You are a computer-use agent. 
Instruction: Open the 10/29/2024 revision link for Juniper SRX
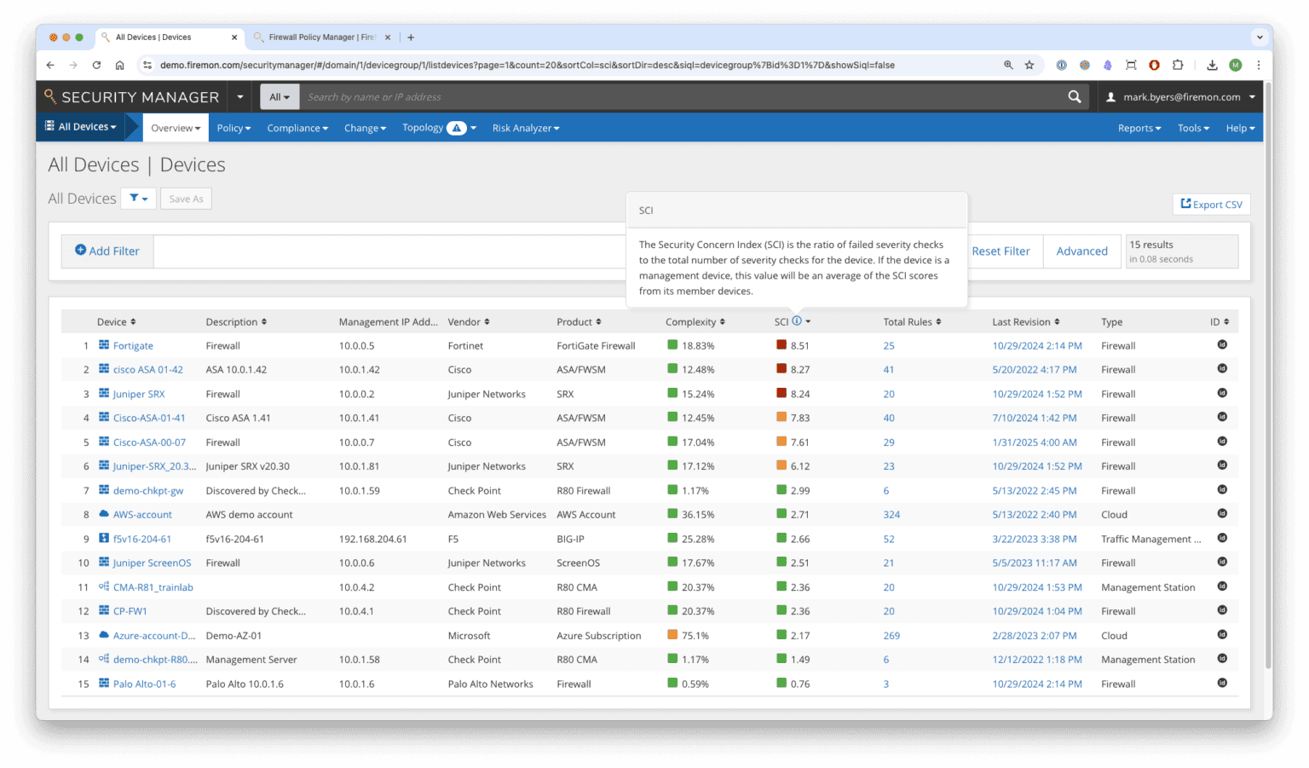(1036, 394)
